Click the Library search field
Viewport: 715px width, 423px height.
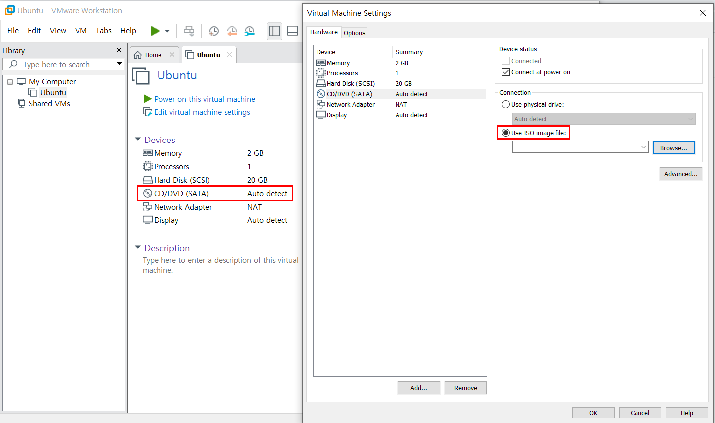pyautogui.click(x=64, y=64)
